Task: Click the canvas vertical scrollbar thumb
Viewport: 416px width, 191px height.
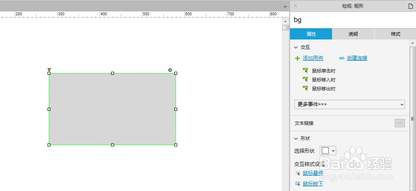Action: pos(285,27)
